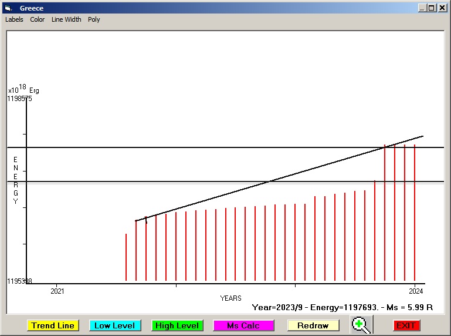Minimize the Greece window
The height and width of the screenshot is (336, 451).
click(422, 8)
